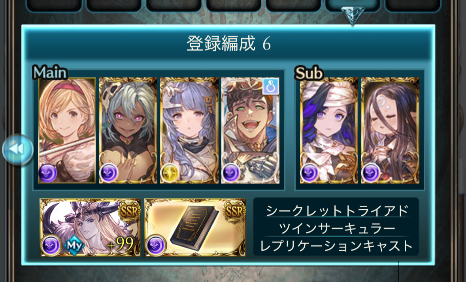466x282 pixels.
Task: Click the ring icon on fourth character
Action: click(x=271, y=87)
